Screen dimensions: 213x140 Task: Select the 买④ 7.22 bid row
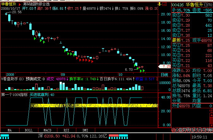coord(192,60)
